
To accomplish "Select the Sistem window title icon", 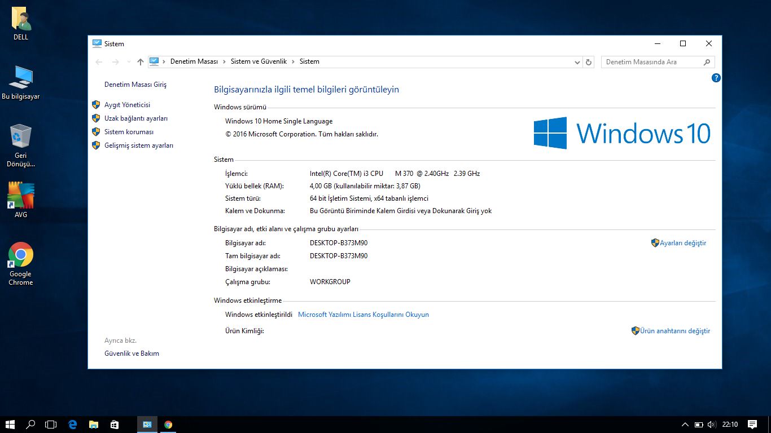I will [x=97, y=43].
